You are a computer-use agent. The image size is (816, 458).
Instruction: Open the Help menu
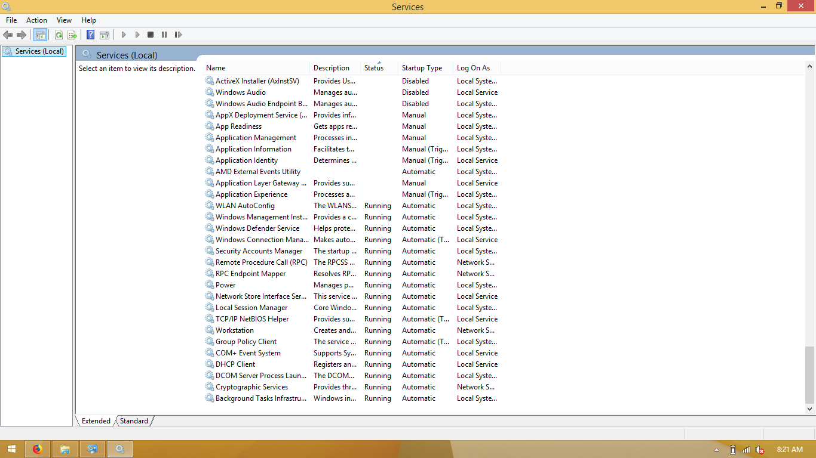point(88,20)
